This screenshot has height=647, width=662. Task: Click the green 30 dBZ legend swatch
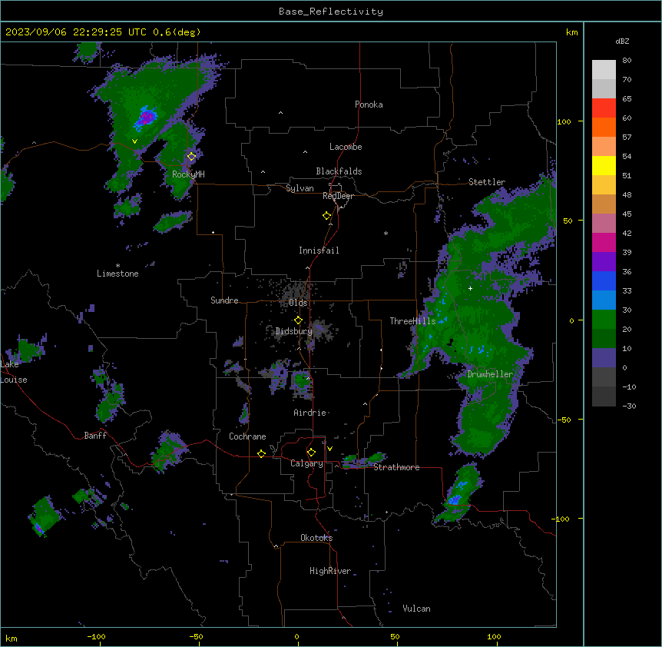pyautogui.click(x=604, y=320)
